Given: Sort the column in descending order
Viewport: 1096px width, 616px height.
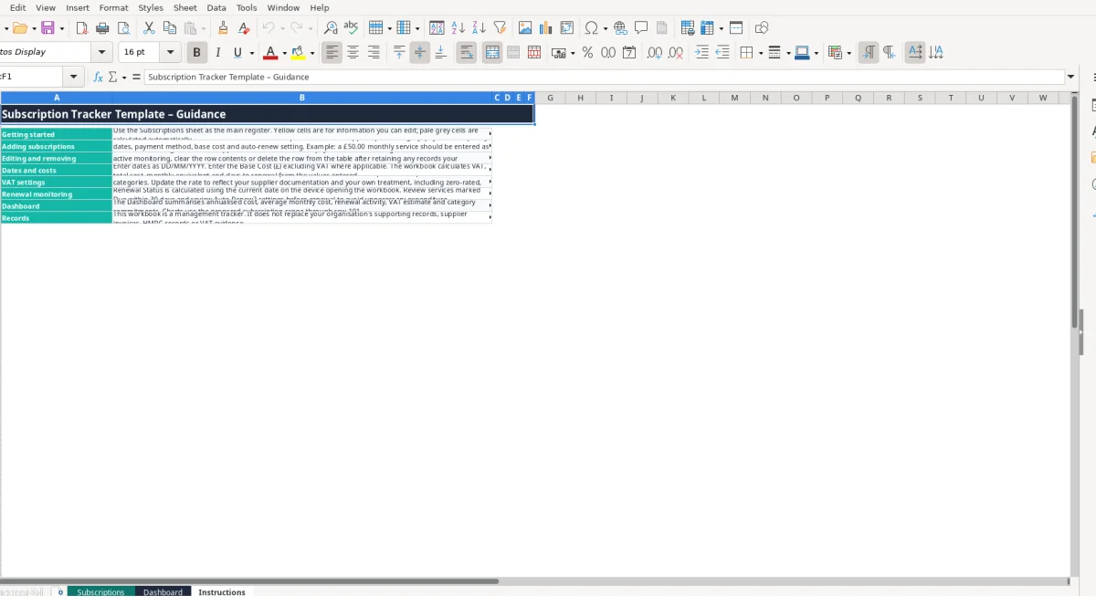Looking at the screenshot, I should [x=479, y=28].
